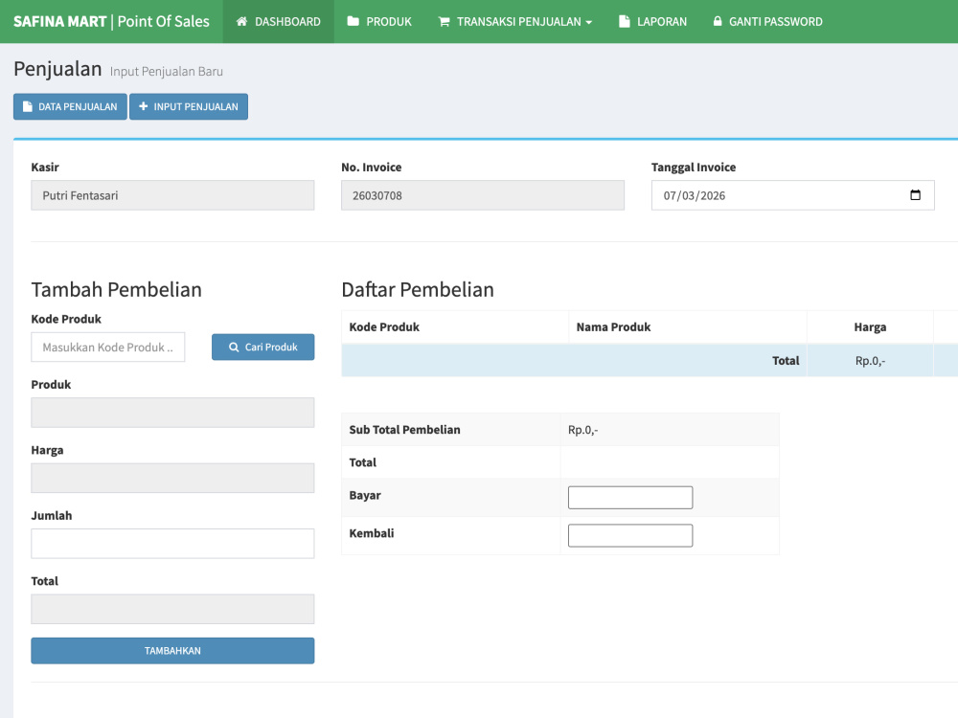Click the folder icon beside Produk
The height and width of the screenshot is (718, 958).
(x=354, y=21)
